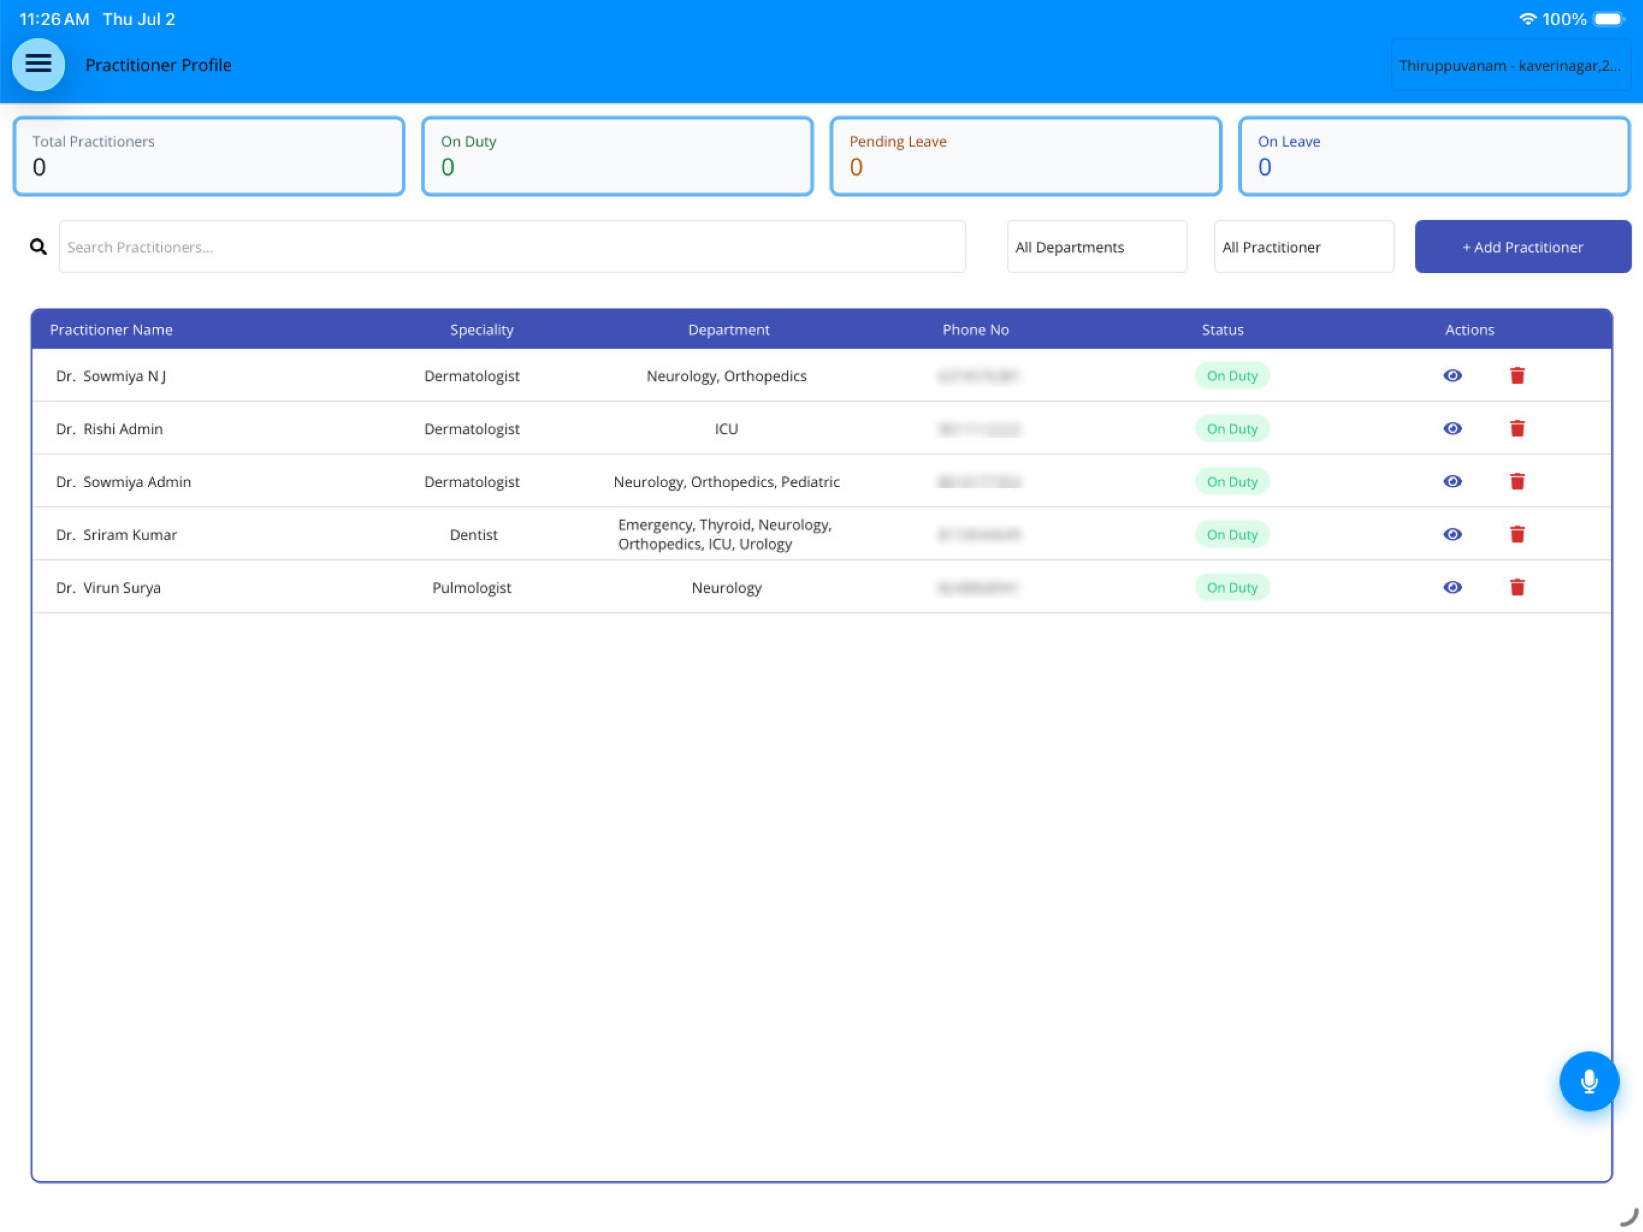
Task: Click the Add Practitioner button
Action: coord(1522,247)
